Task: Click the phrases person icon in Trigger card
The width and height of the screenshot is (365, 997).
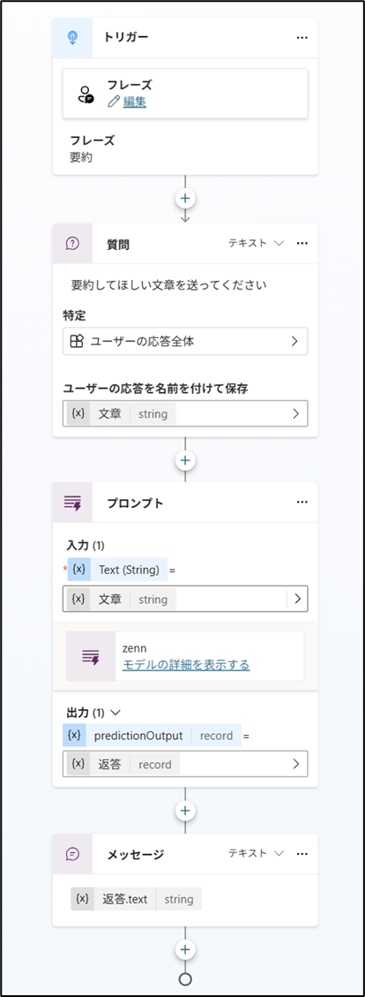Action: pyautogui.click(x=85, y=94)
